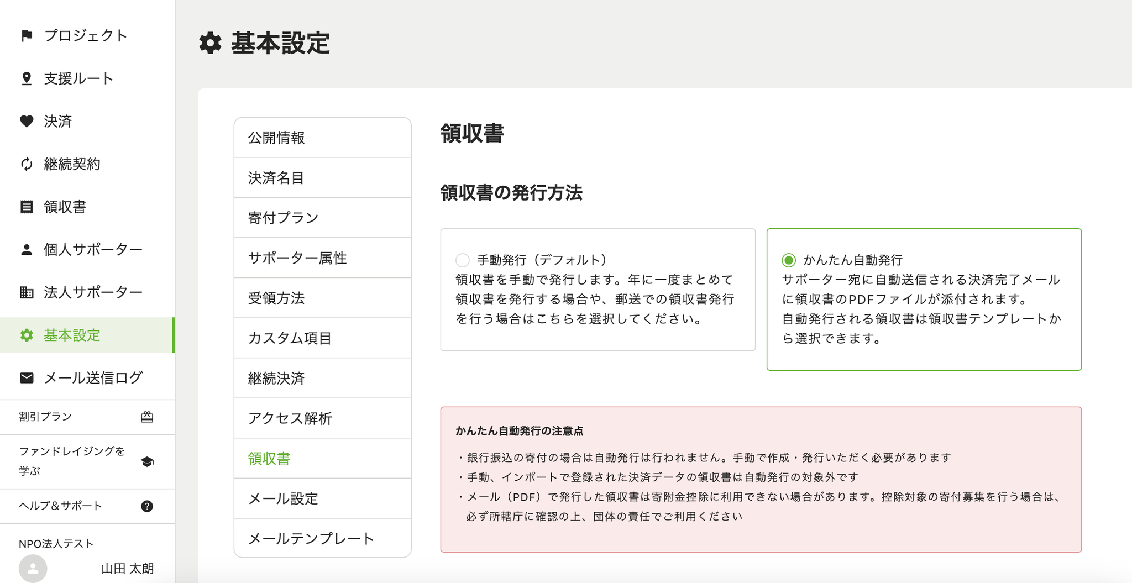Open the 寄付プラン settings tab
The image size is (1132, 583).
click(x=323, y=218)
